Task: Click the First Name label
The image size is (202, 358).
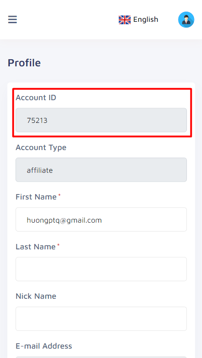Action: tap(36, 197)
